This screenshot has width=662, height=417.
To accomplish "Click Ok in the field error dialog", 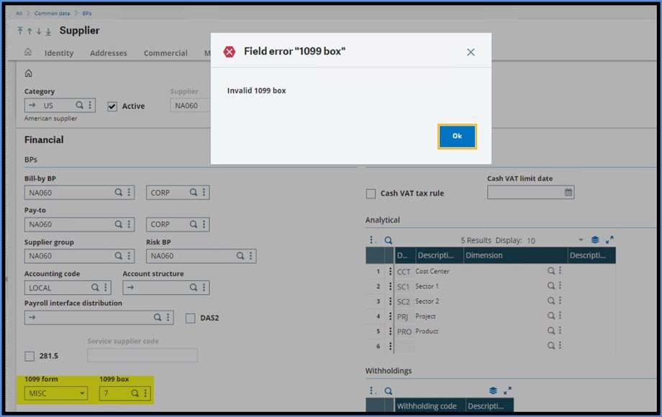I will click(457, 136).
